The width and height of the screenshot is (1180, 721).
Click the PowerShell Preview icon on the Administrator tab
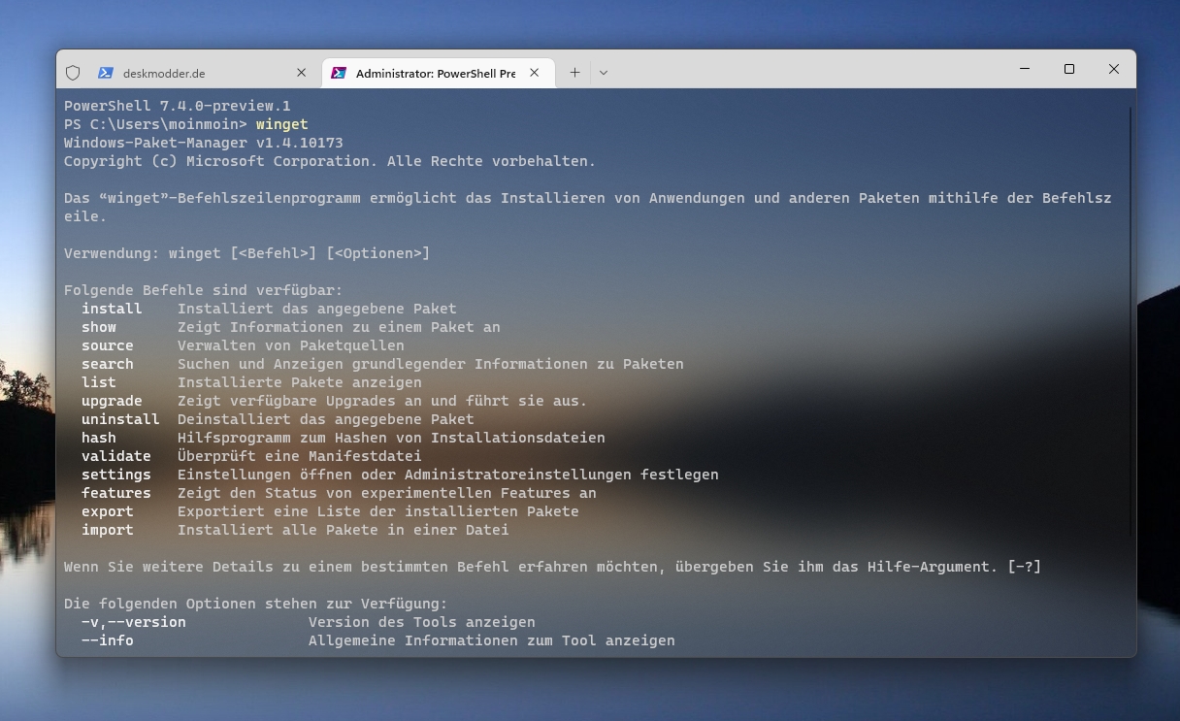coord(339,73)
